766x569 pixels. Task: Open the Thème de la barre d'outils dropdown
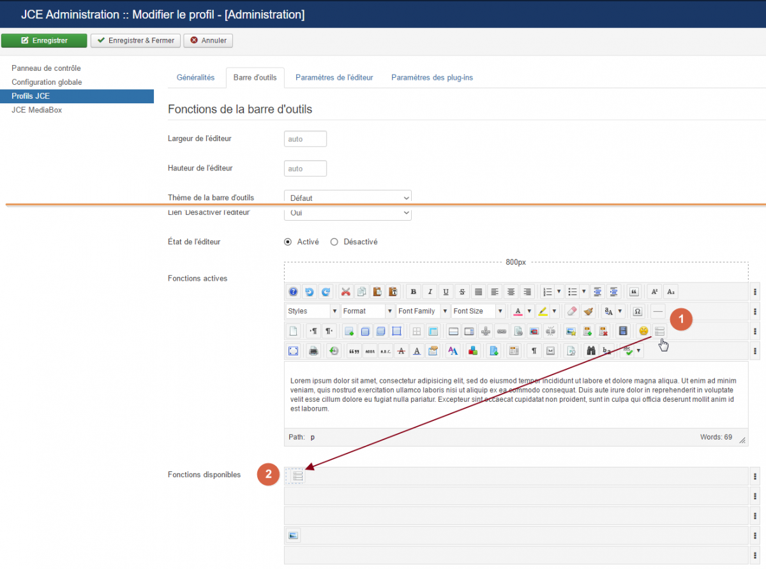pos(347,197)
